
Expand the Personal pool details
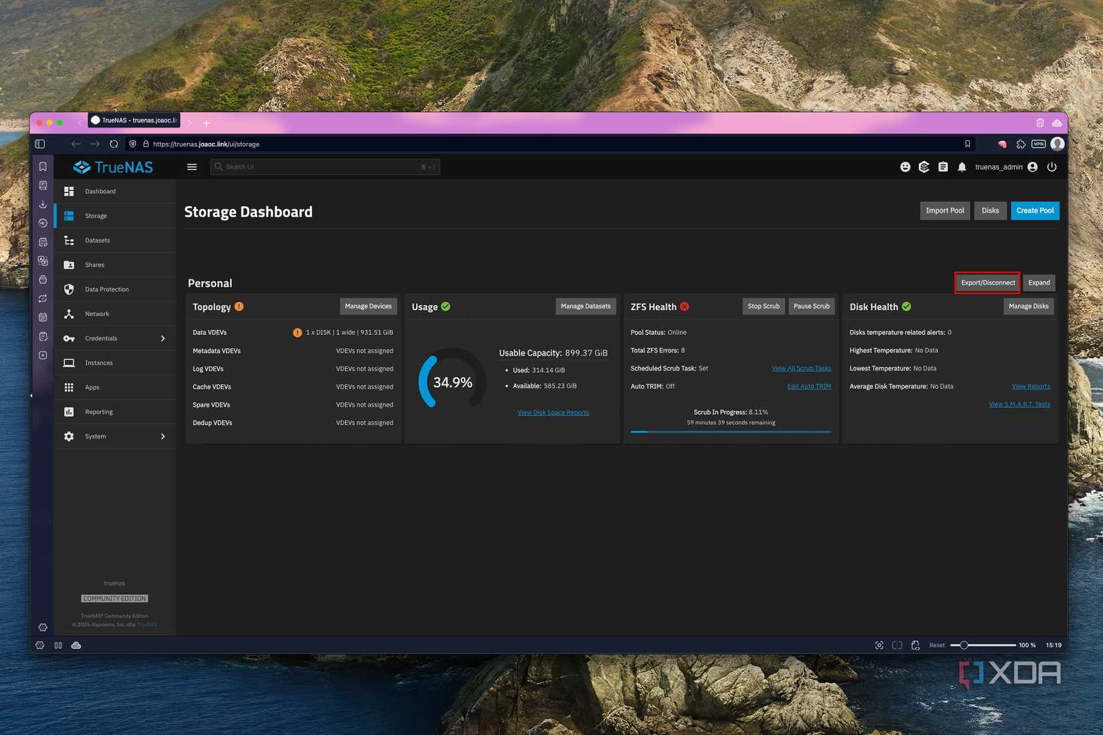pyautogui.click(x=1038, y=283)
